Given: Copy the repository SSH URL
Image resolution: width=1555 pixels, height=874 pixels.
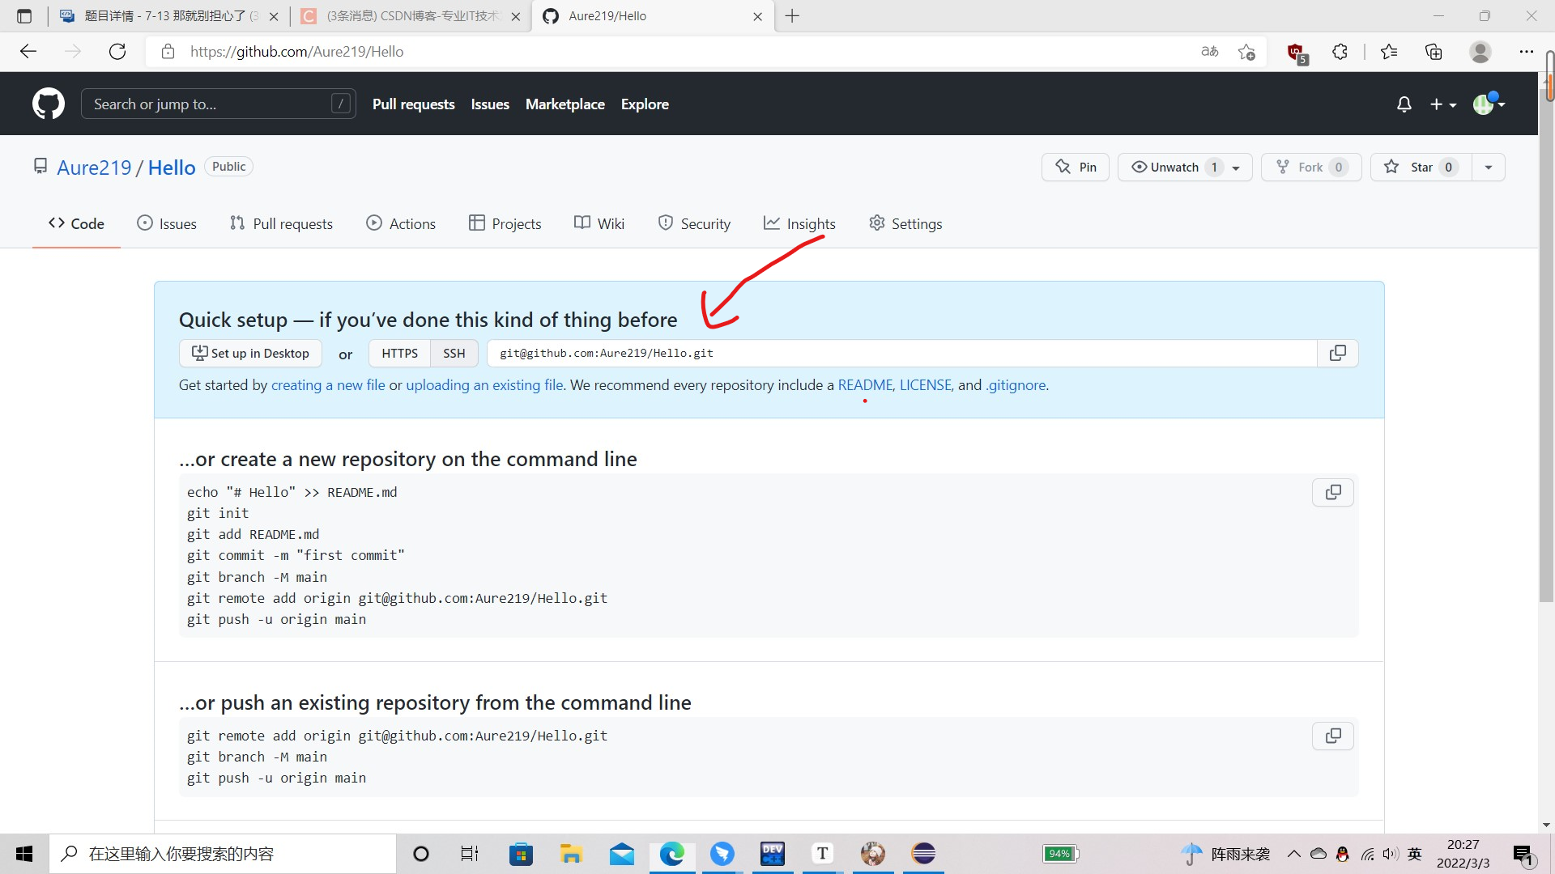Looking at the screenshot, I should pyautogui.click(x=1338, y=353).
